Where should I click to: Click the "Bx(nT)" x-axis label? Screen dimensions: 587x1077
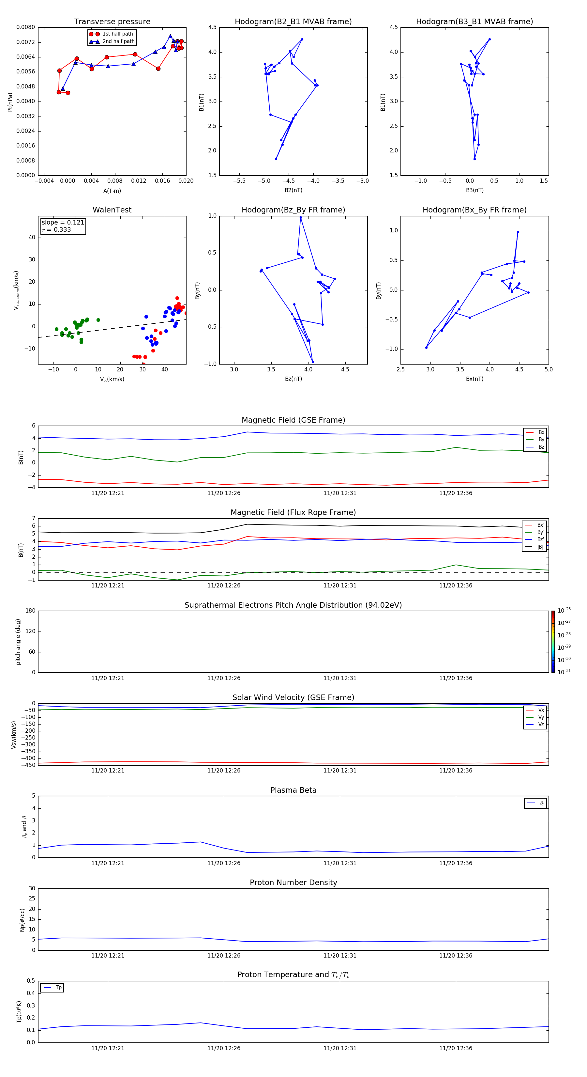[x=474, y=379]
